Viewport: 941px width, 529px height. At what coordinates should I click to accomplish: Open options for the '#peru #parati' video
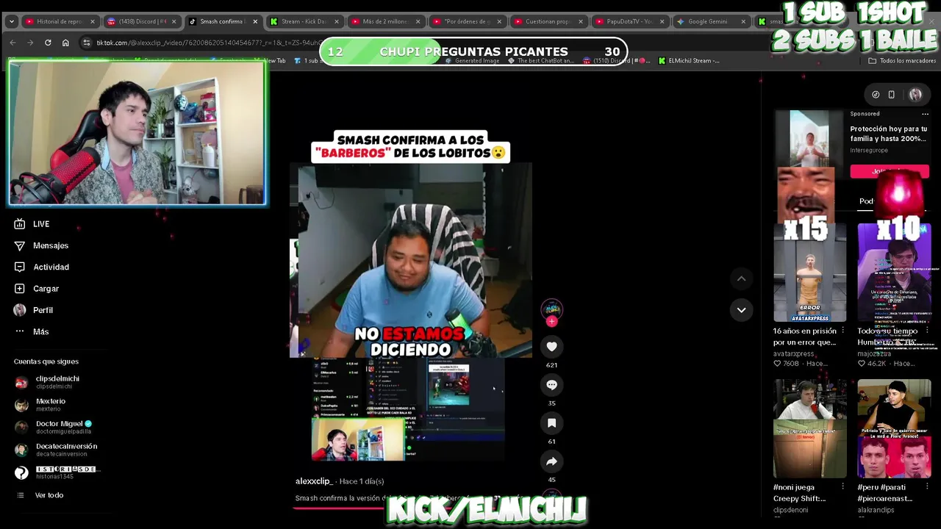(x=926, y=486)
